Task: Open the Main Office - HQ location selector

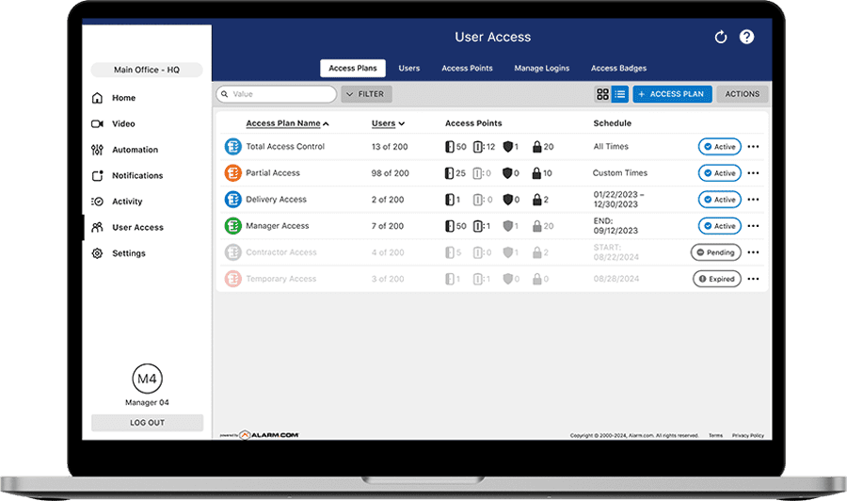Action: (x=146, y=70)
